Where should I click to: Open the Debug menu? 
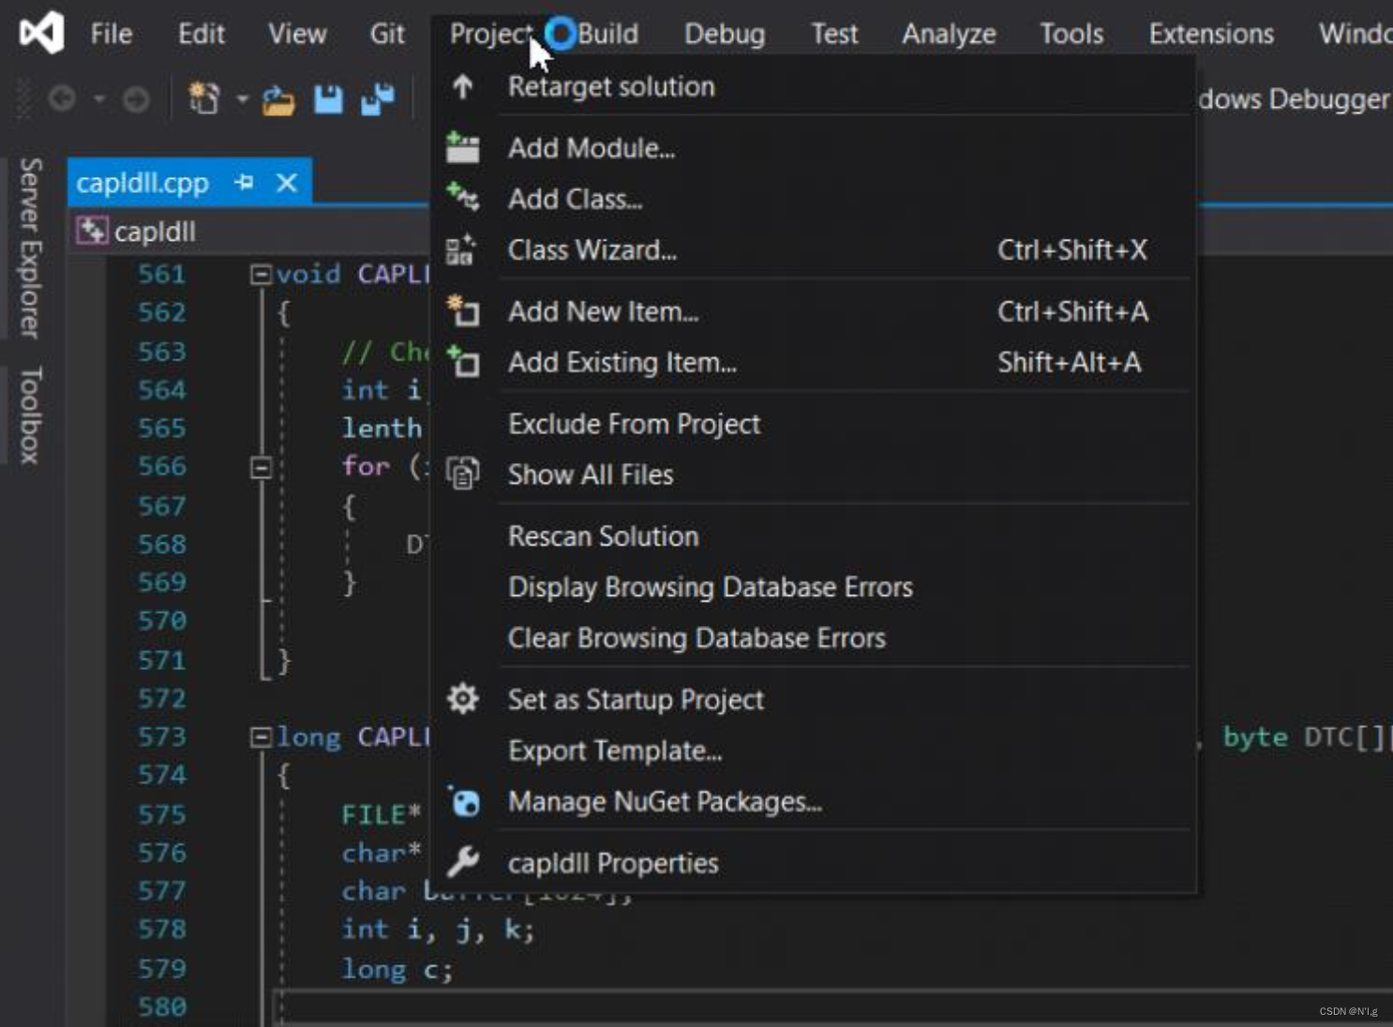(x=725, y=34)
